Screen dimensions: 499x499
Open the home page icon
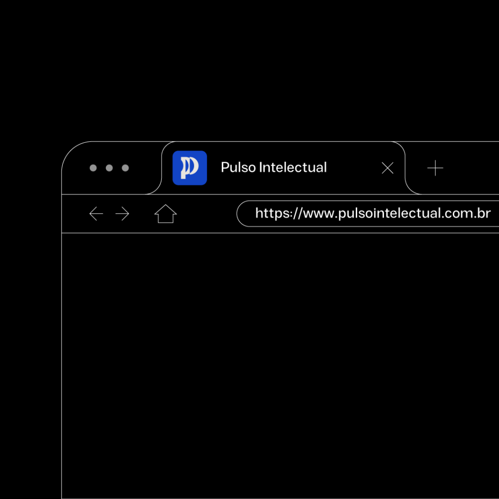pos(166,213)
